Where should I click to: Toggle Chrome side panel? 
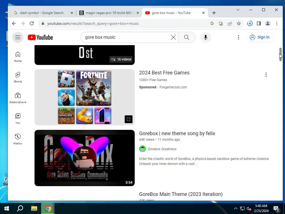(259, 23)
